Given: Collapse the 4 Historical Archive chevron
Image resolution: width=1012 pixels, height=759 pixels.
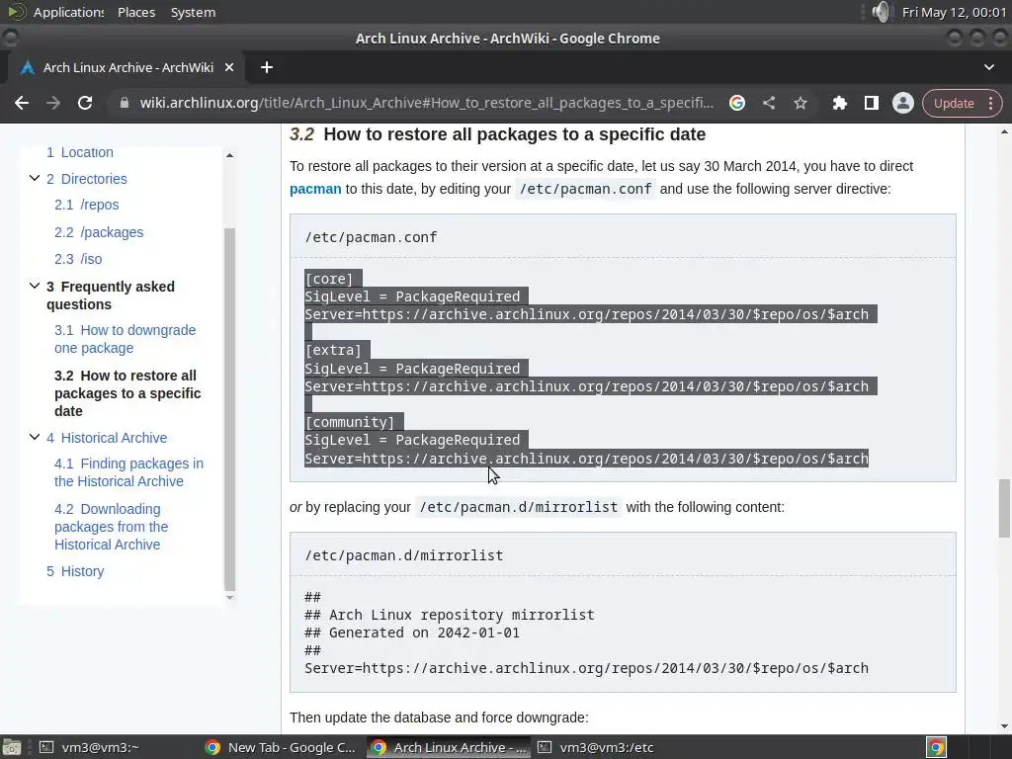Looking at the screenshot, I should pos(35,437).
